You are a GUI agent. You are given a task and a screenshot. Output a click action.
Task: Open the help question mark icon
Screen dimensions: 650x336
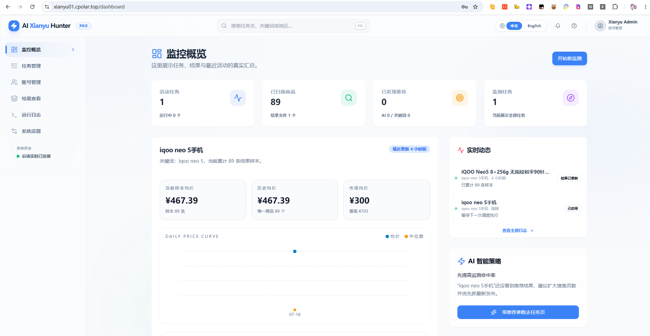point(574,26)
